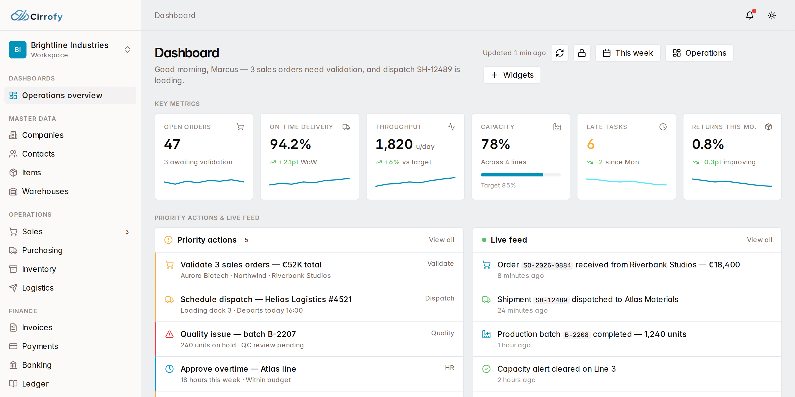The width and height of the screenshot is (795, 397).
Task: Click the Payments card icon
Action: (x=13, y=346)
